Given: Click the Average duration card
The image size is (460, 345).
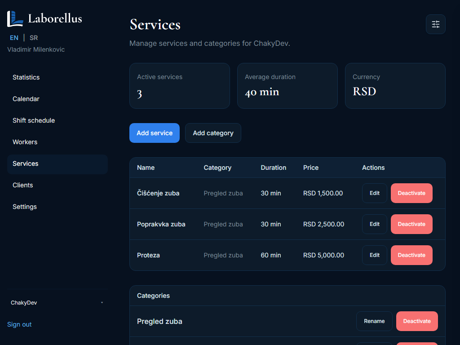Looking at the screenshot, I should (x=287, y=86).
